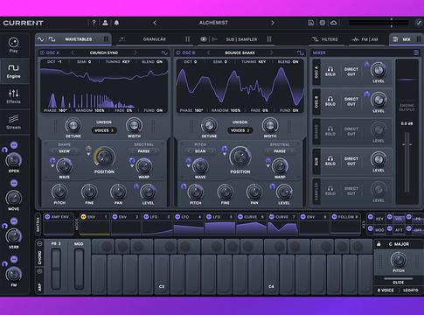Select next wavetable after Bounce Shake
This screenshot has width=424, height=315.
click(271, 52)
